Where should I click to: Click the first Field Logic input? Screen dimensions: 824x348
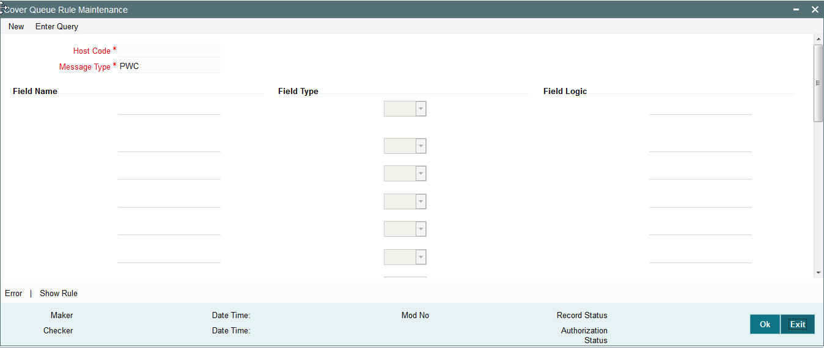701,108
